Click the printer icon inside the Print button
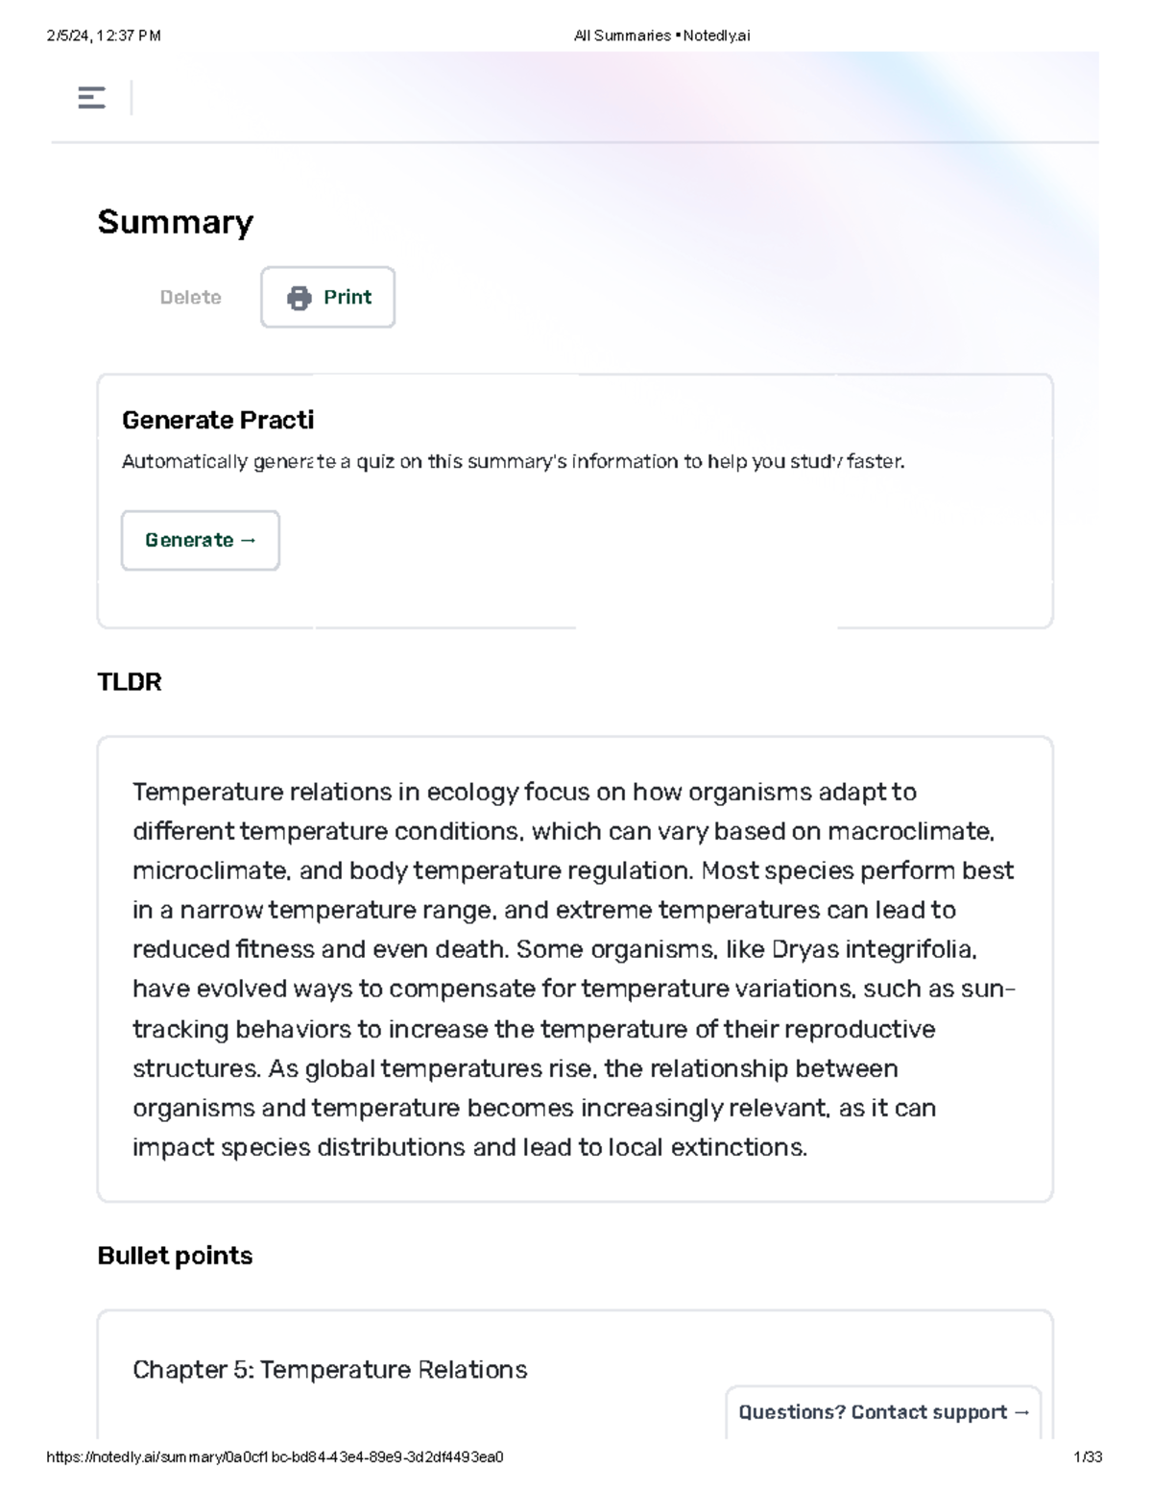The image size is (1152, 1492). coord(300,297)
